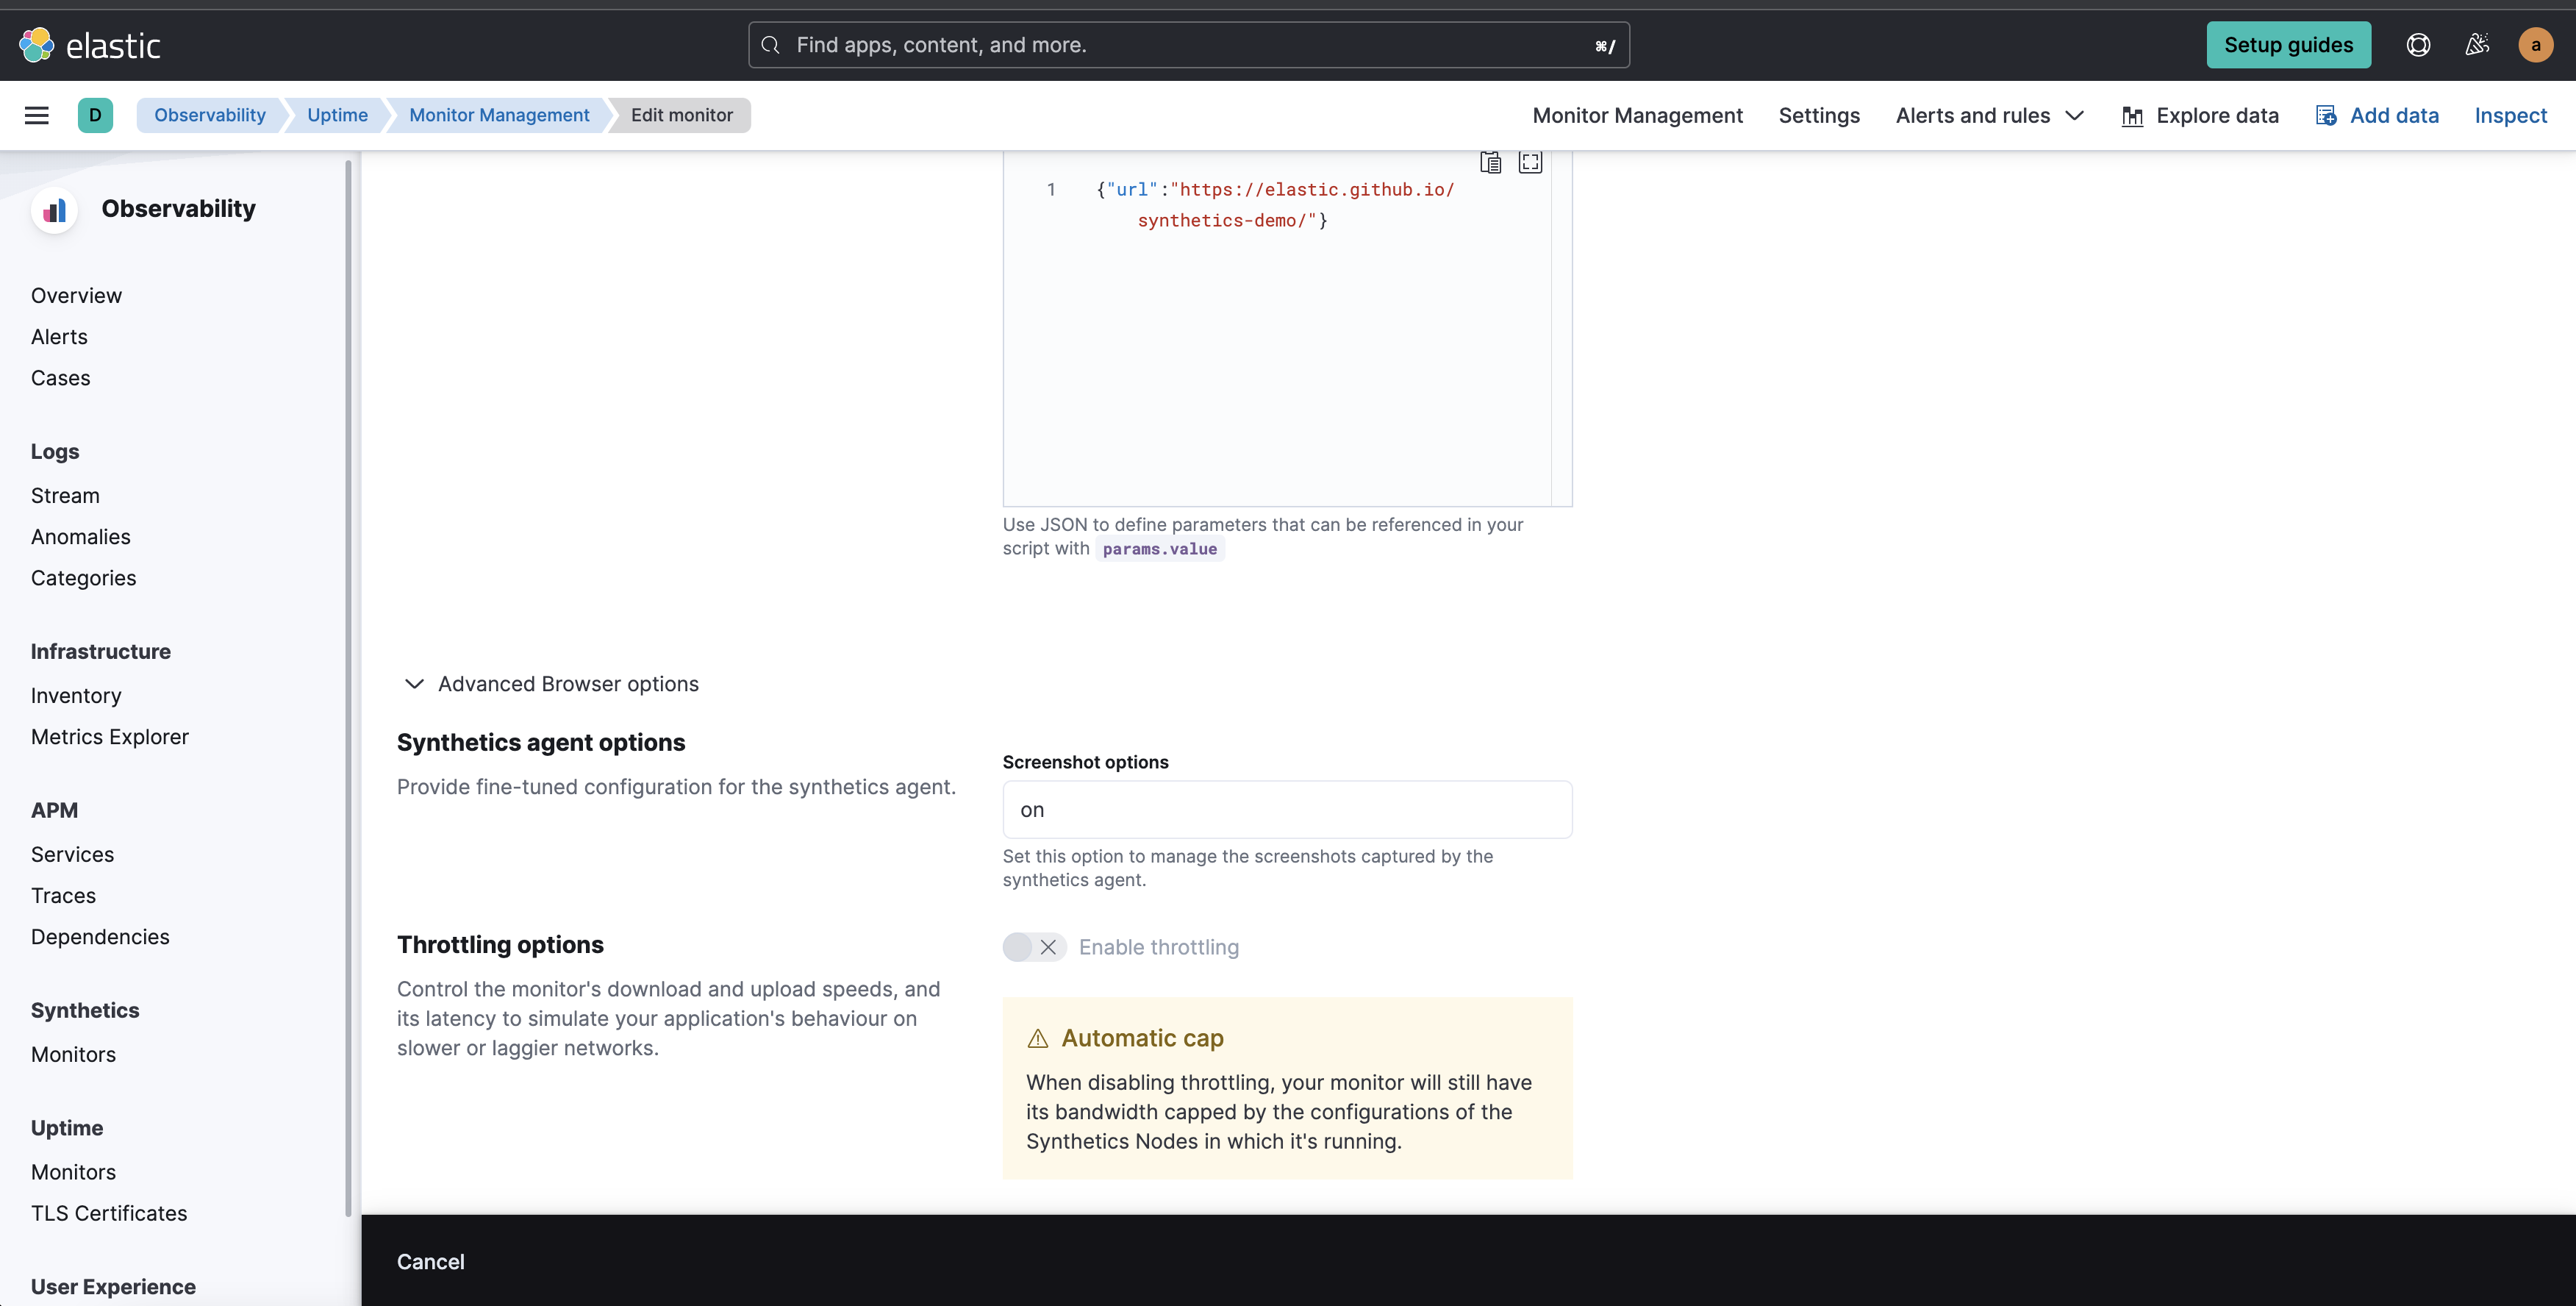Click the Observability app logo in sidebar
This screenshot has width=2576, height=1306.
(x=55, y=209)
